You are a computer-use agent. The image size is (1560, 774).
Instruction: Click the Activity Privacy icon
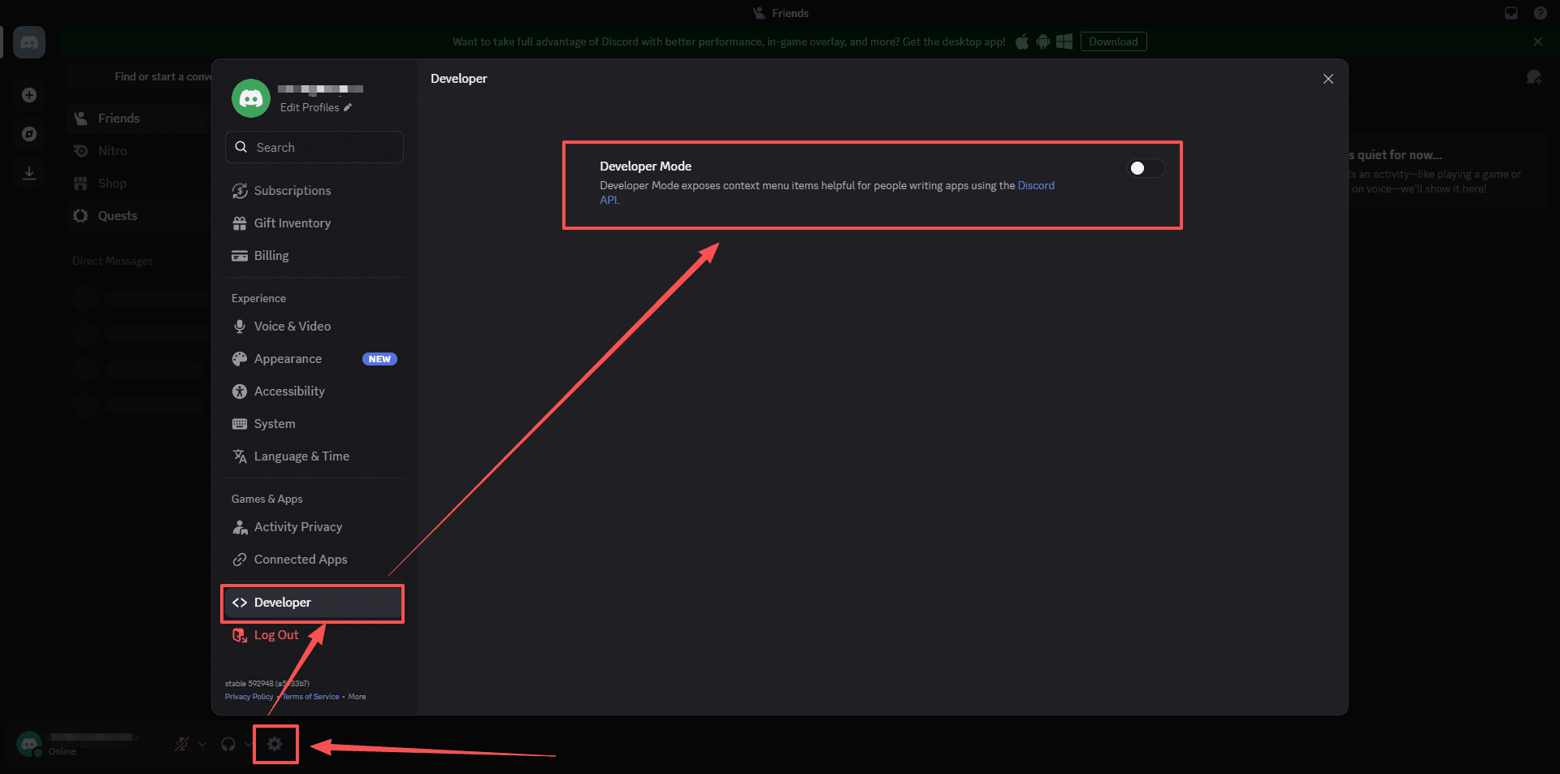point(240,527)
